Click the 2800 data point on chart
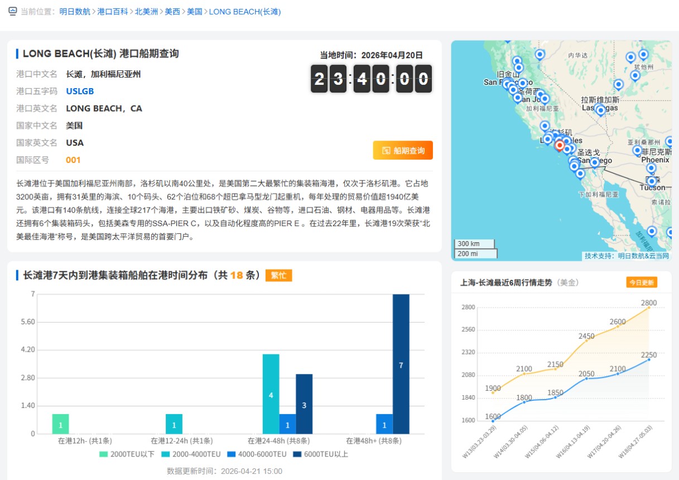Screen dimensions: 679x480 click(649, 308)
